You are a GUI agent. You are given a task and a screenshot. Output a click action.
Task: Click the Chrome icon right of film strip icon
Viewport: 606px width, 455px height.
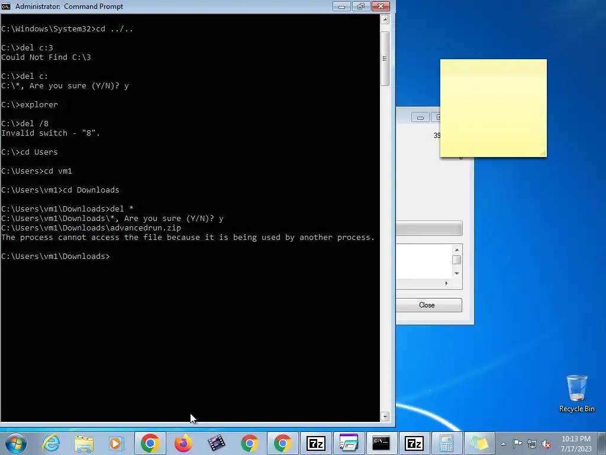click(x=250, y=443)
